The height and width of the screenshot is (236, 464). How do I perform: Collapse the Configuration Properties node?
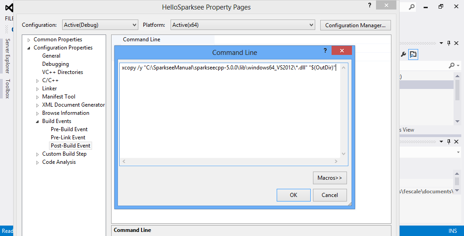[x=29, y=48]
